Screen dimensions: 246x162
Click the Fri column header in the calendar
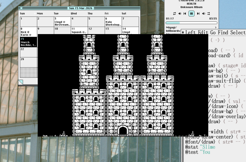click(x=106, y=13)
